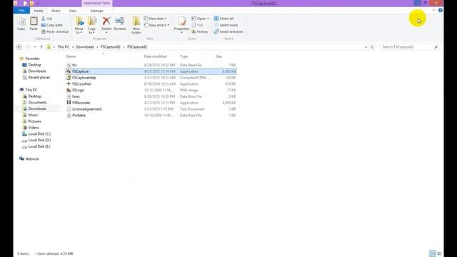
Task: Click the Copy ribbon icon
Action: point(21,24)
